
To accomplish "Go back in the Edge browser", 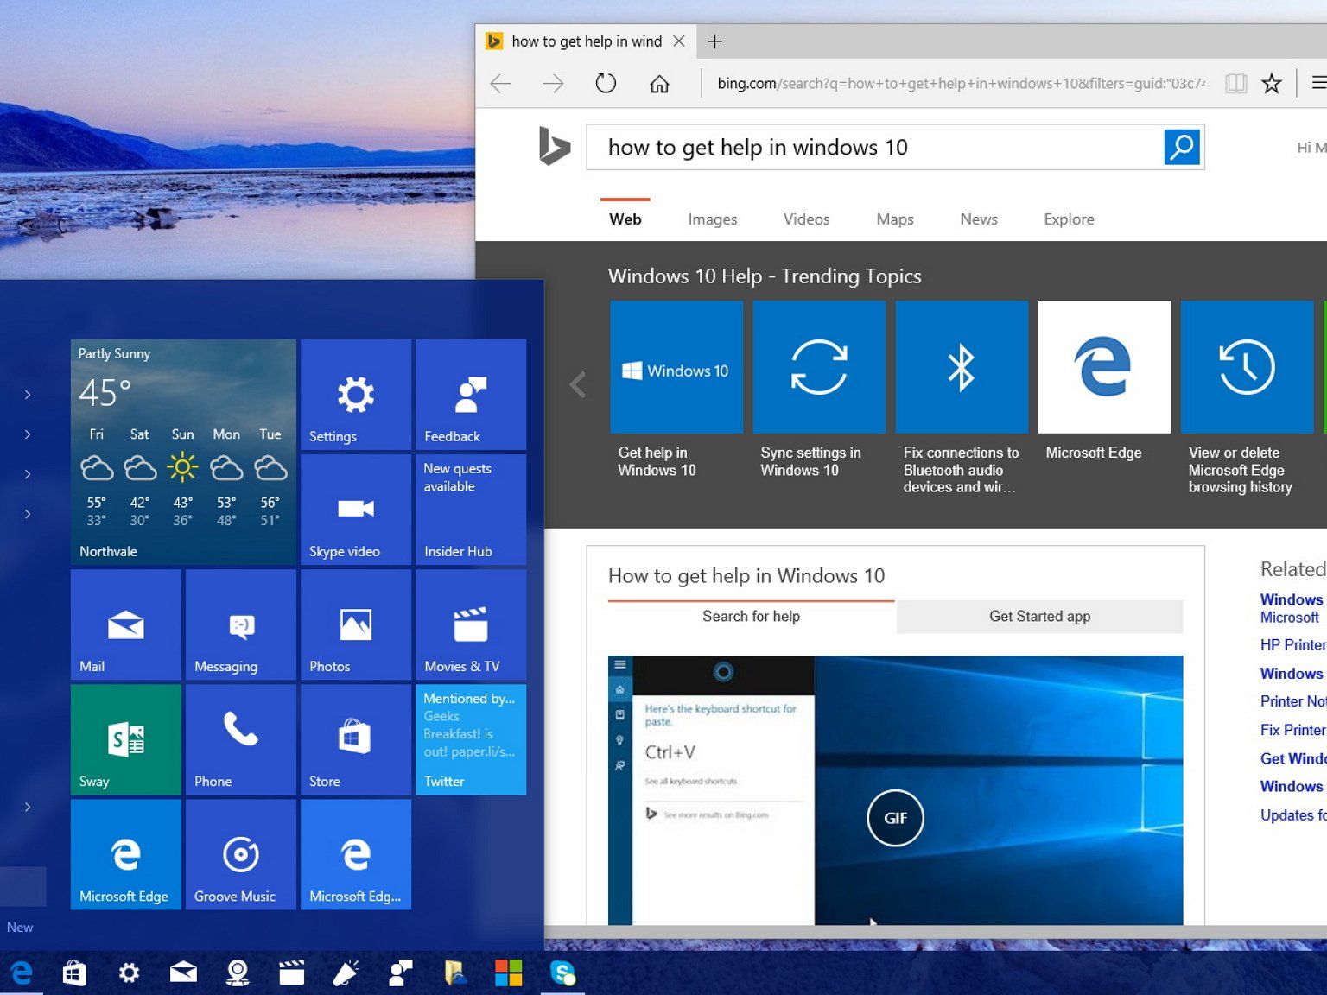I will [x=501, y=84].
